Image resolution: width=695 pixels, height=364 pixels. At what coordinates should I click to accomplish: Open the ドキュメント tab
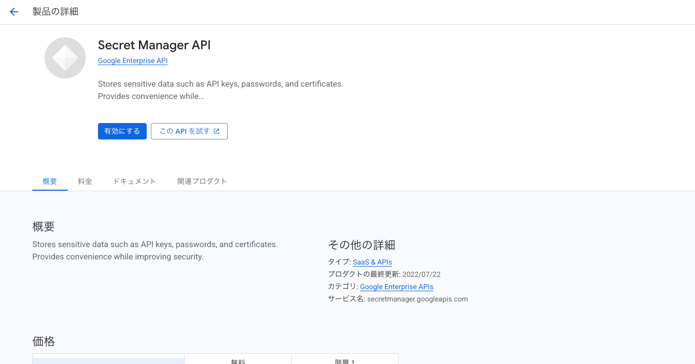(134, 181)
